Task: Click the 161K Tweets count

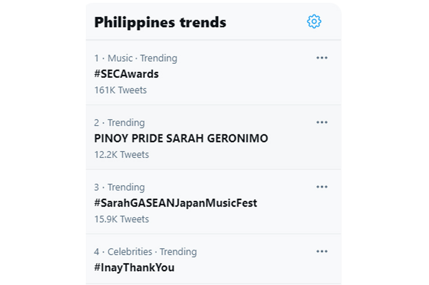Action: 121,90
